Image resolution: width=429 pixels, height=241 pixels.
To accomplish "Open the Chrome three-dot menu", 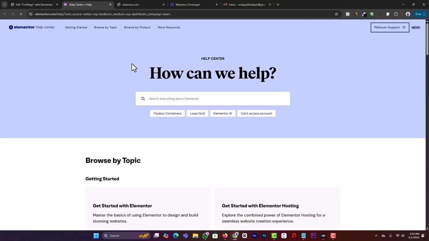I will (x=424, y=14).
